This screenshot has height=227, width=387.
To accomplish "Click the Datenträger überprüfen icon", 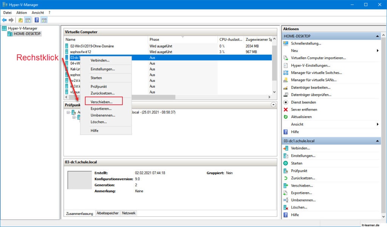I will (286, 95).
